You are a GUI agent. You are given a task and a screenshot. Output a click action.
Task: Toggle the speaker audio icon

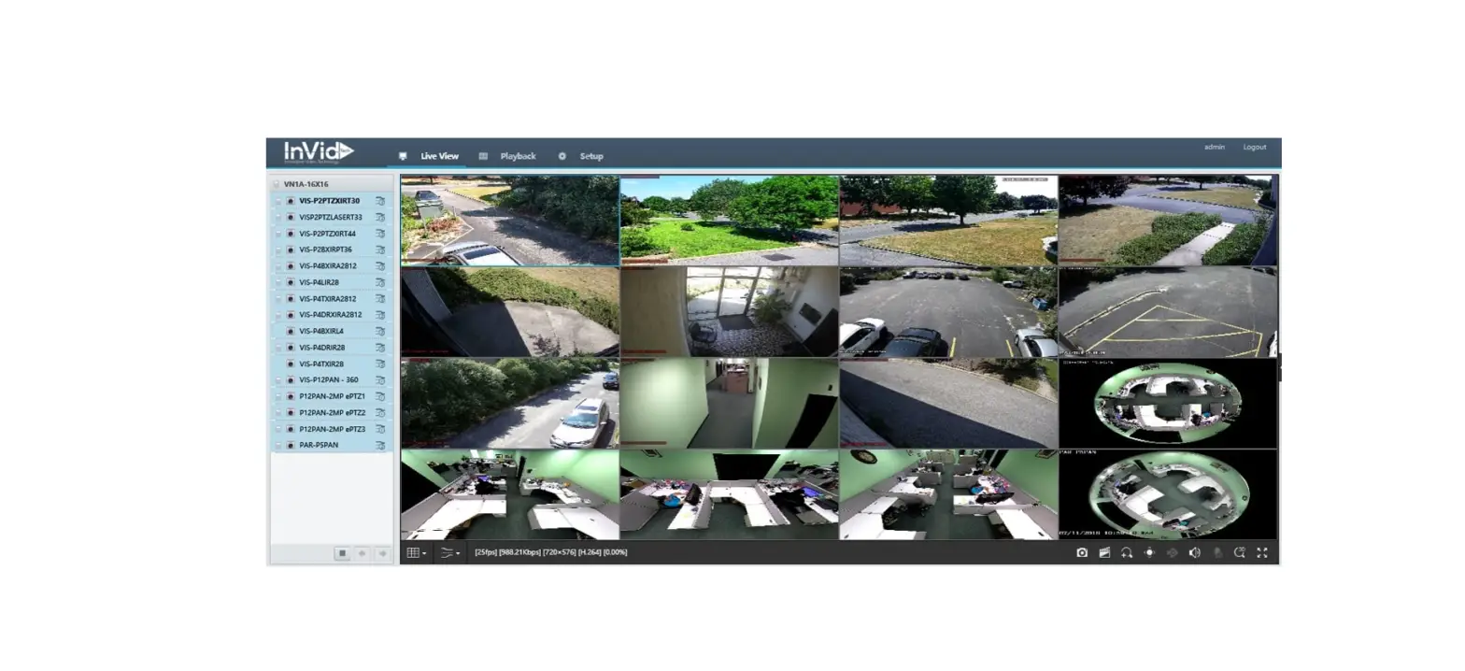[x=1194, y=552]
